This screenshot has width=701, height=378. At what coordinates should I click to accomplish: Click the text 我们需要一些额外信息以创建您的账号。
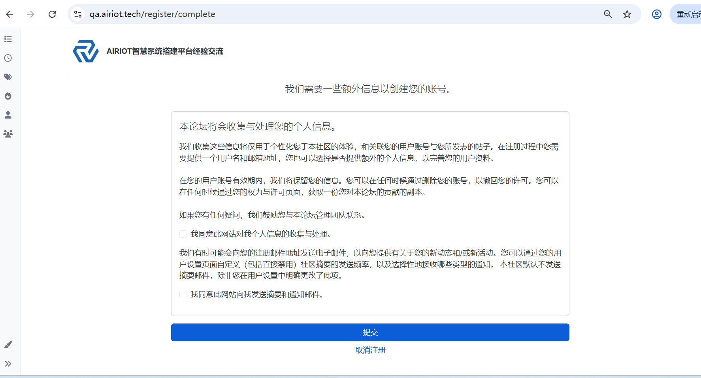[370, 89]
